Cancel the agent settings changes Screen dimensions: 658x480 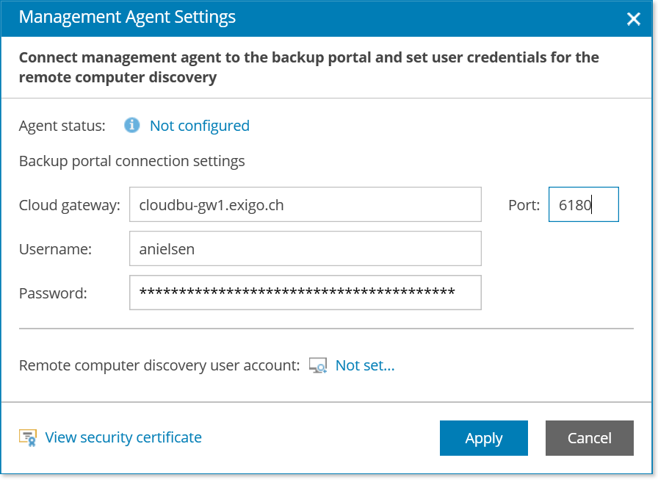coord(590,438)
